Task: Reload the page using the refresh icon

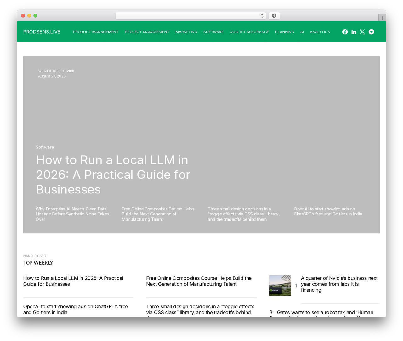Action: click(x=262, y=16)
